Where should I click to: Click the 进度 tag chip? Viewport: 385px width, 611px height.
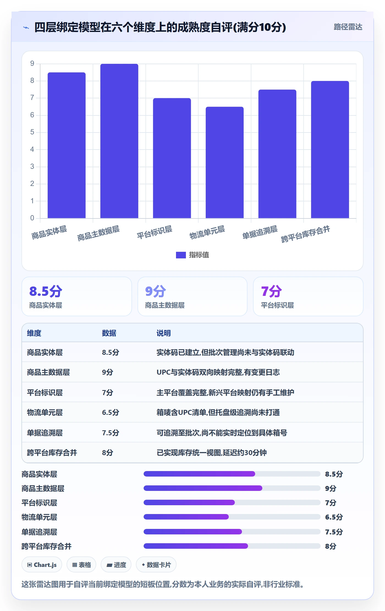tap(116, 565)
